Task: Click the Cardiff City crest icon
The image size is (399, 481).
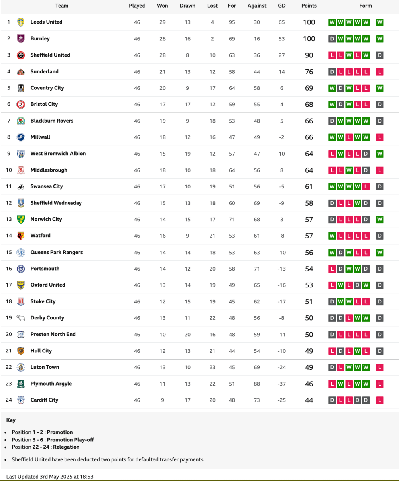Action: coord(21,400)
